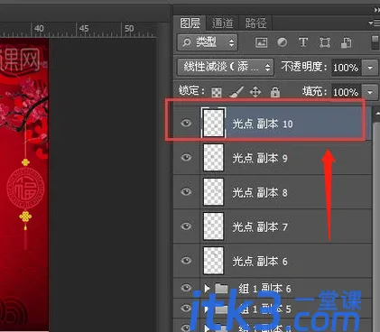The image size is (380, 332).
Task: Click the 组 1 副本 6 folder icon
Action: [221, 288]
